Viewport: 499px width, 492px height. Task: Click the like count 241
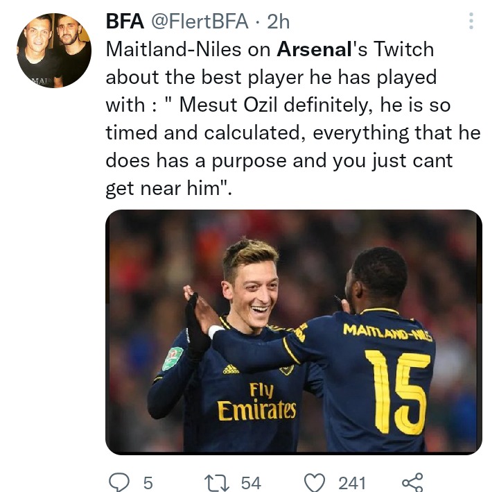point(351,483)
